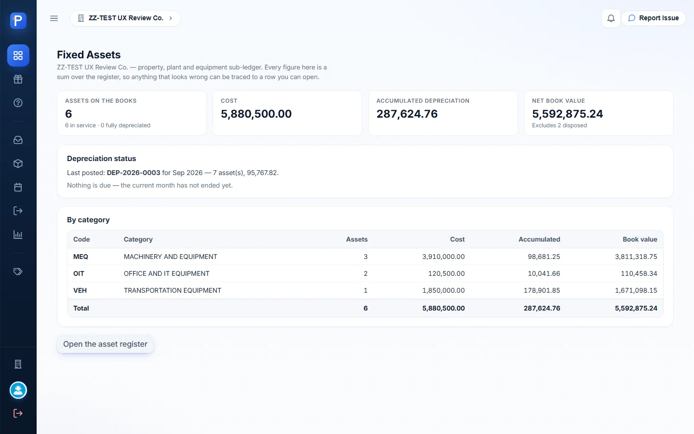The height and width of the screenshot is (434, 694).
Task: Click the Cost column header in the table
Action: tap(457, 239)
